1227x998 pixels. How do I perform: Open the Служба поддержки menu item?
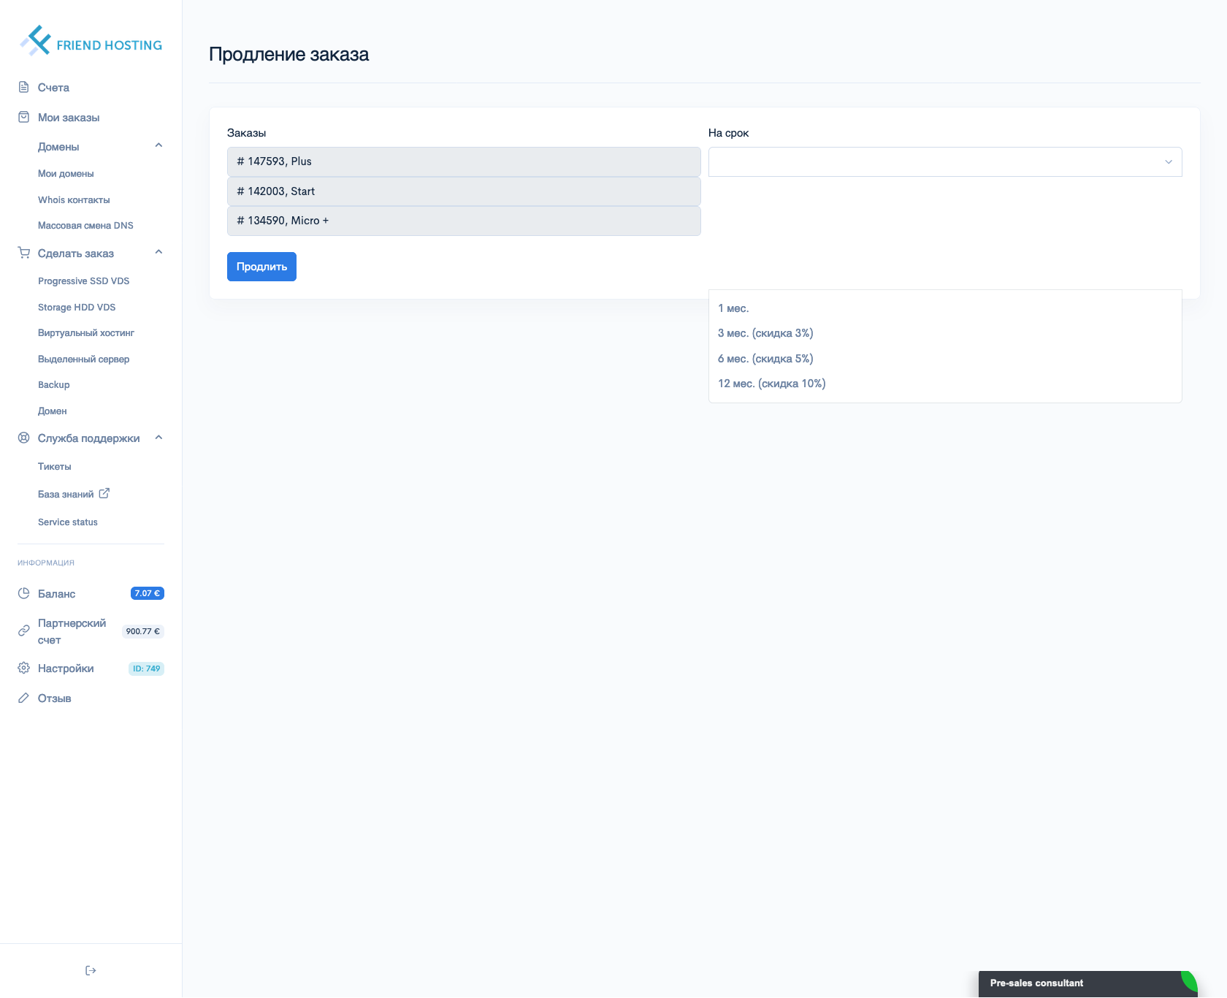coord(88,438)
